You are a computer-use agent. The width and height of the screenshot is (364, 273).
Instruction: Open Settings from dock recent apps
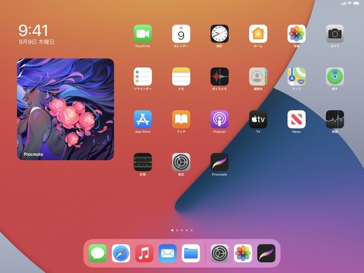point(220,253)
